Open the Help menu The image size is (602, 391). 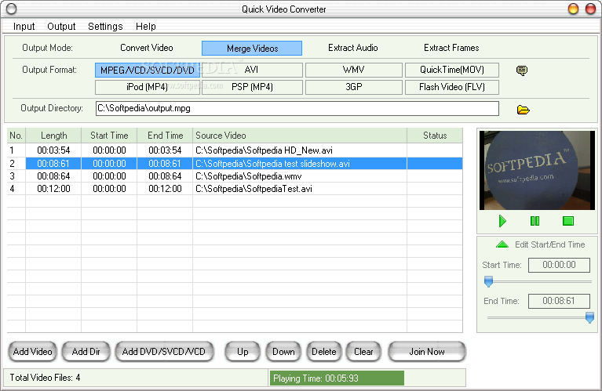(x=145, y=27)
